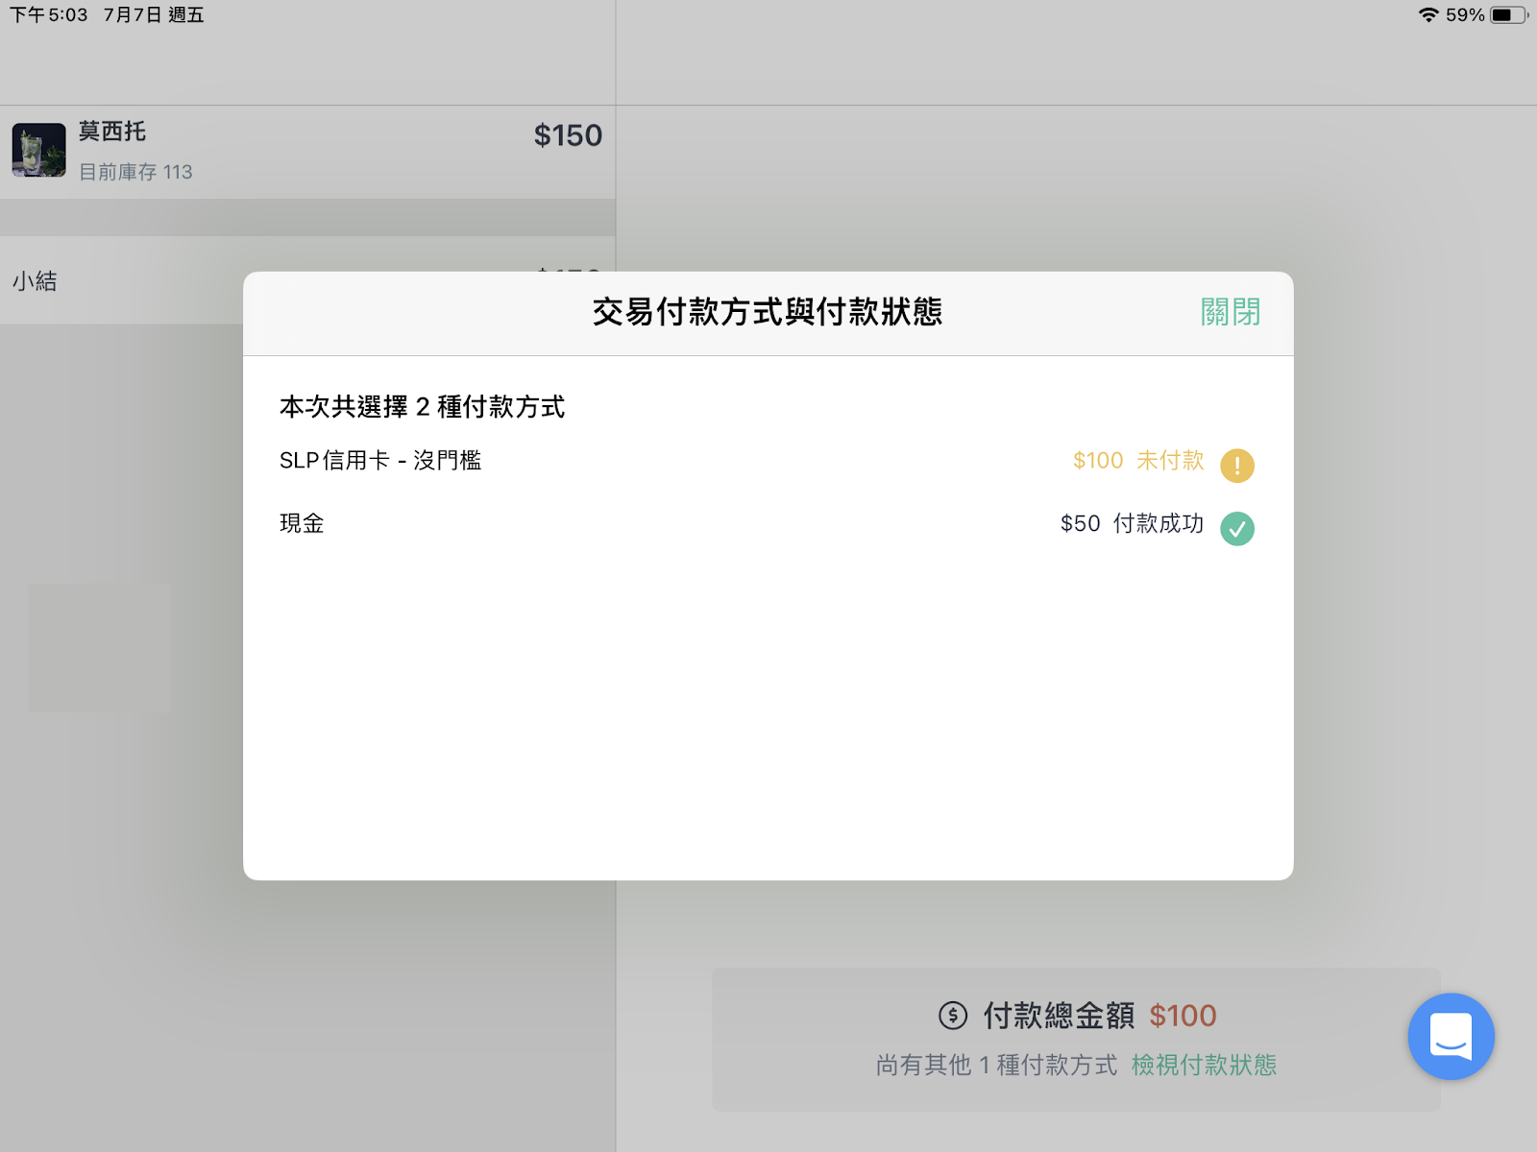Tap the $50 付款成功 status text
Image resolution: width=1537 pixels, height=1152 pixels.
(1132, 524)
